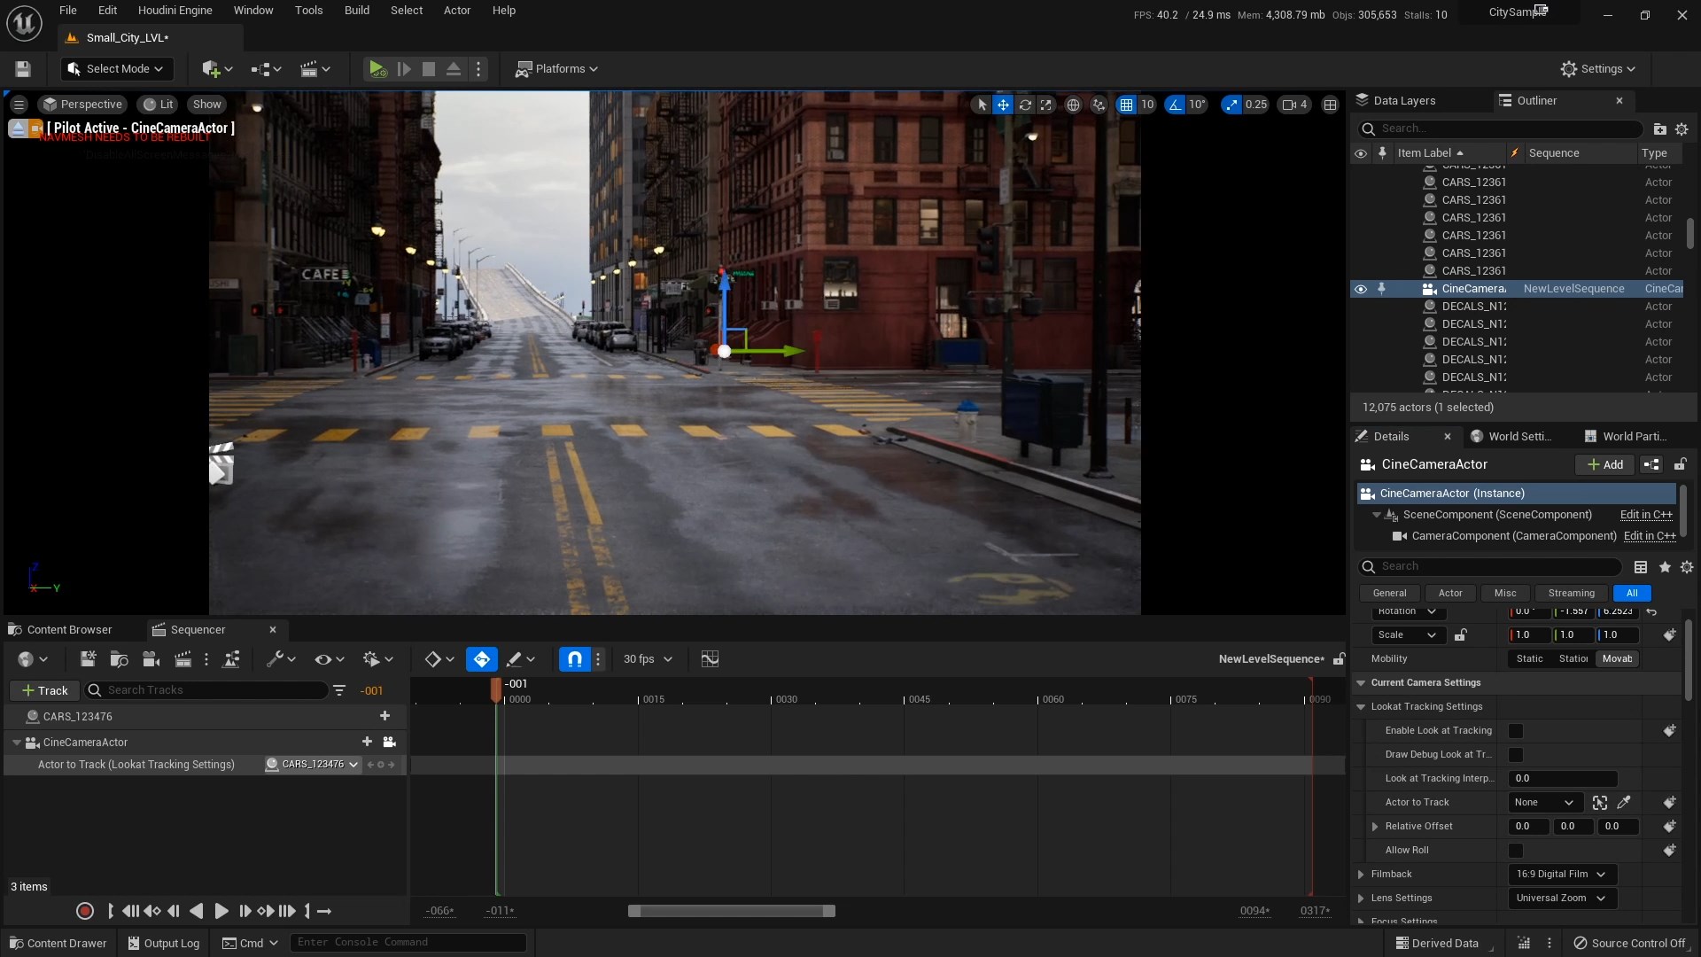The height and width of the screenshot is (957, 1701).
Task: Click the Track add button
Action: (x=44, y=690)
